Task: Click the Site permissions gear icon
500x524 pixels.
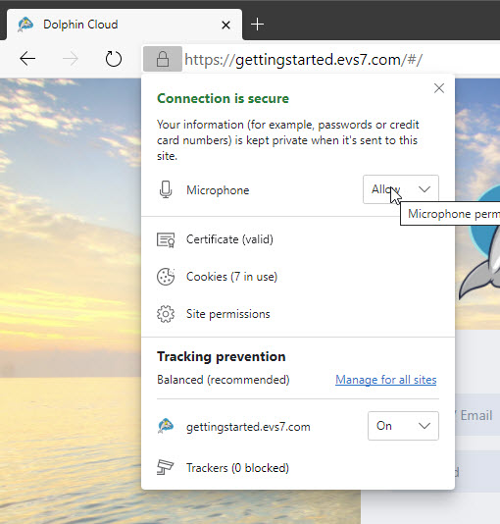Action: pos(166,314)
